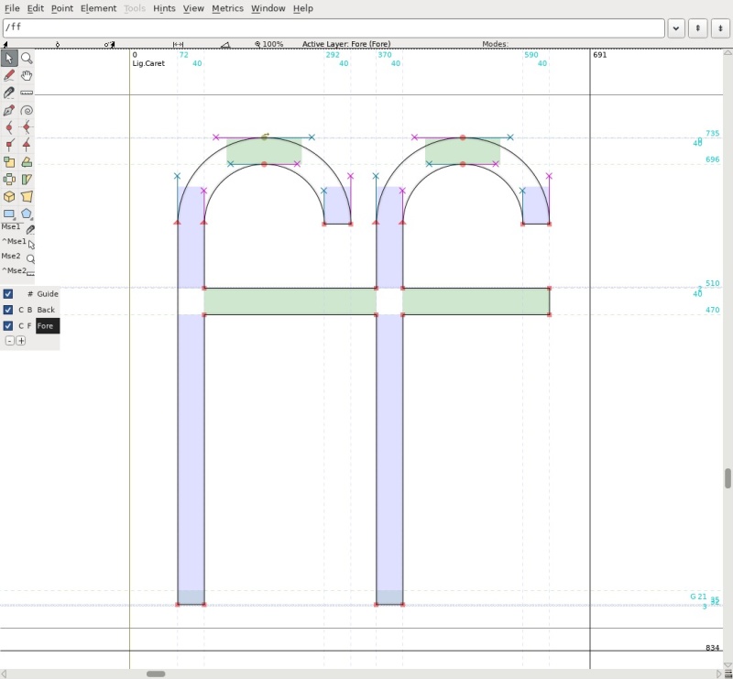The image size is (733, 679).
Task: Click the 100% zoom indicator
Action: click(x=269, y=44)
